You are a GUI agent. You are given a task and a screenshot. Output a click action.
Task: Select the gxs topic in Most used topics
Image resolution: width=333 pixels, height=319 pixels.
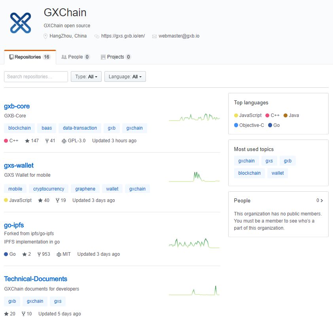coord(269,161)
